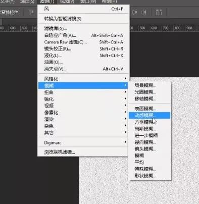
Task: Toggle the 显示变换控件 option in options bar
Action: [x=9, y=12]
